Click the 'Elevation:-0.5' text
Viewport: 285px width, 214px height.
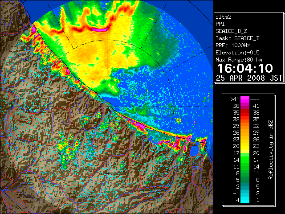237,53
